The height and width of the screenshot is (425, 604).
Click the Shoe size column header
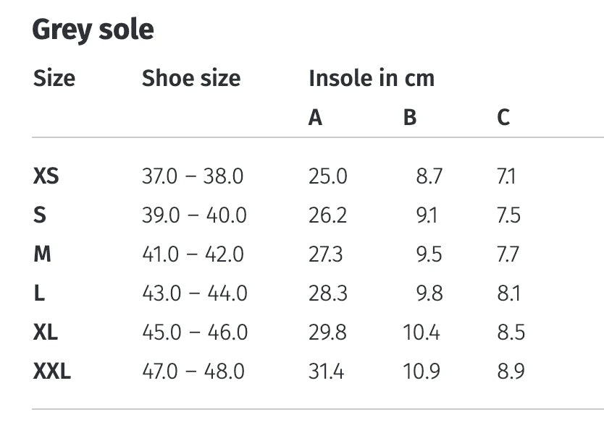click(x=191, y=78)
